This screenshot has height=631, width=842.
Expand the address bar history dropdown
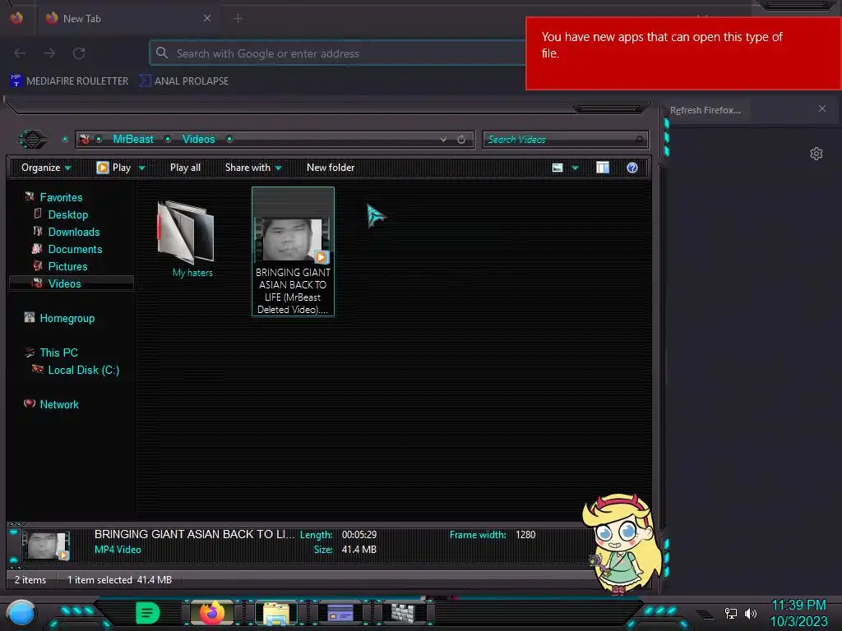(443, 140)
